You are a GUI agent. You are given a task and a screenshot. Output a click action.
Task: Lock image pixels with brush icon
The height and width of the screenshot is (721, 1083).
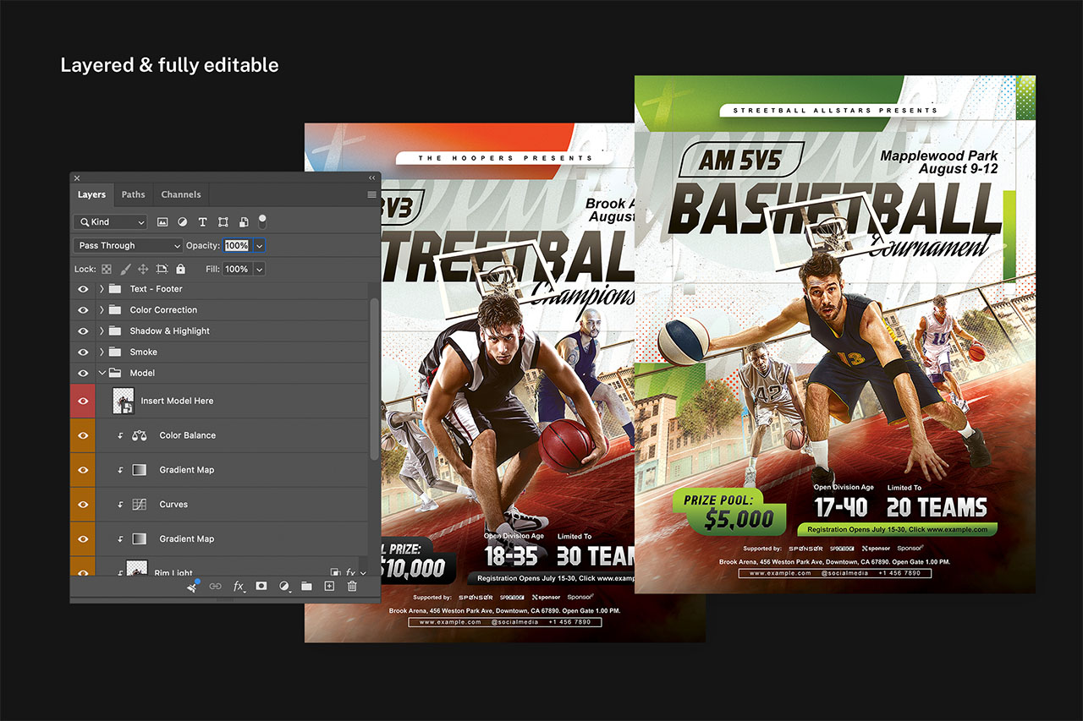point(125,269)
